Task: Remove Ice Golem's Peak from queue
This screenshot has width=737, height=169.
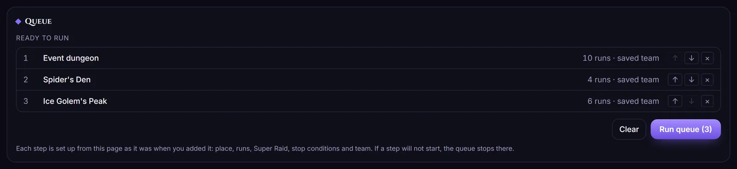Action: click(x=708, y=101)
